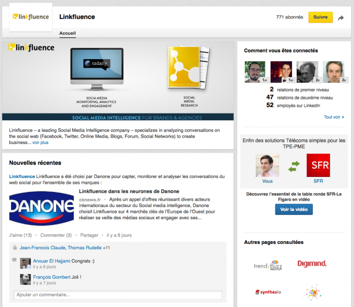Click the Linkfluence logo in the banner
This screenshot has width=354, height=307.
(x=31, y=48)
